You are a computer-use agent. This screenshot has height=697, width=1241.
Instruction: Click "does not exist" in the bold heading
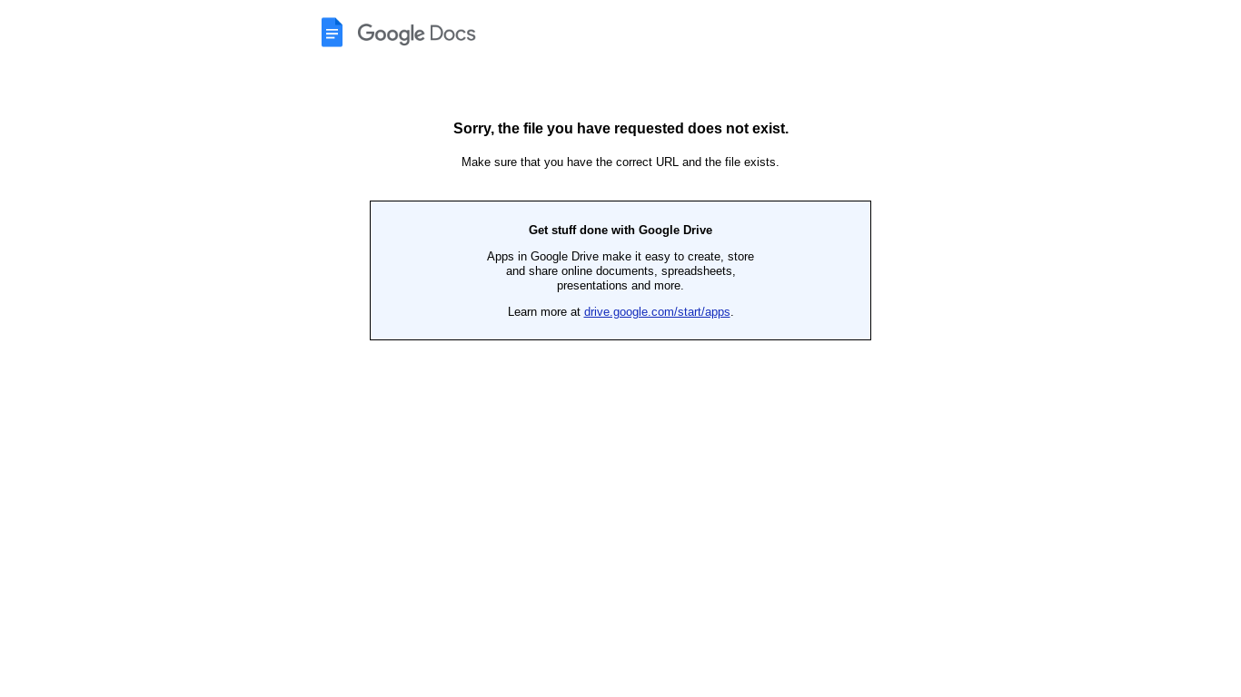tap(738, 129)
